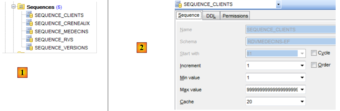Viewport: 340px width, 111px height.
Task: Click the Min value input field
Action: click(x=272, y=78)
